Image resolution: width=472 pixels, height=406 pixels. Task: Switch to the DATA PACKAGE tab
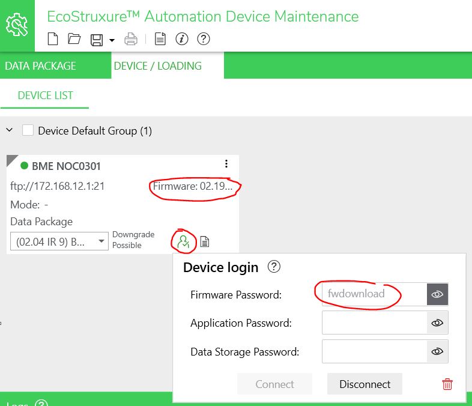tap(55, 65)
